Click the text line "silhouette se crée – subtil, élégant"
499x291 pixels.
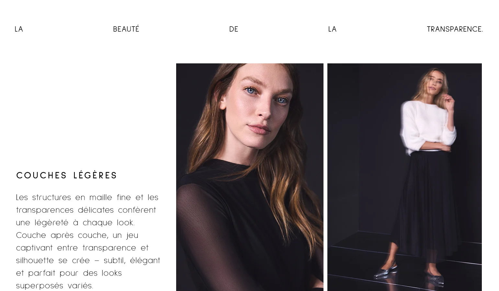click(x=88, y=260)
